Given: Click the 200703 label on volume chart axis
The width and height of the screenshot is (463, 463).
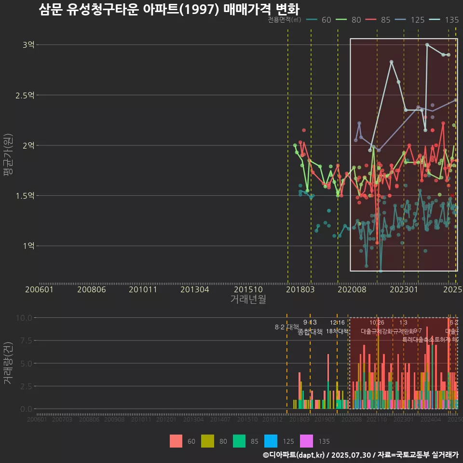Looking at the screenshot, I should [62, 419].
